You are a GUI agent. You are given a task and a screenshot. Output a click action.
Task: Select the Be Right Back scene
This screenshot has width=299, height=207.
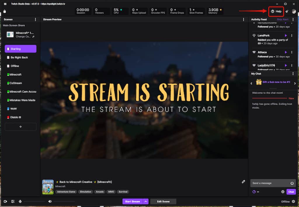(x=19, y=58)
